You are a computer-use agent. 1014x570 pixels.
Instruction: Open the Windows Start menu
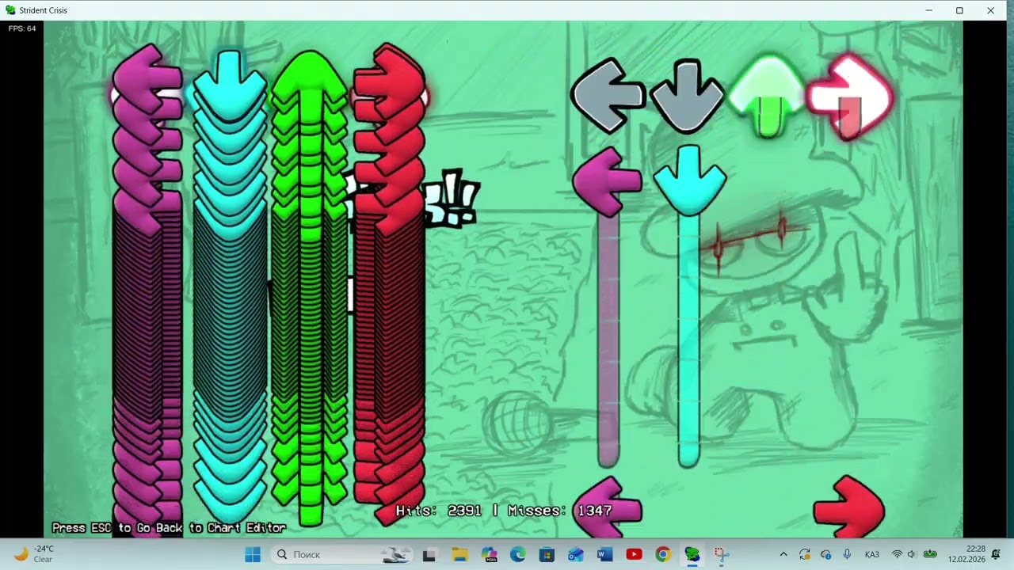253,554
